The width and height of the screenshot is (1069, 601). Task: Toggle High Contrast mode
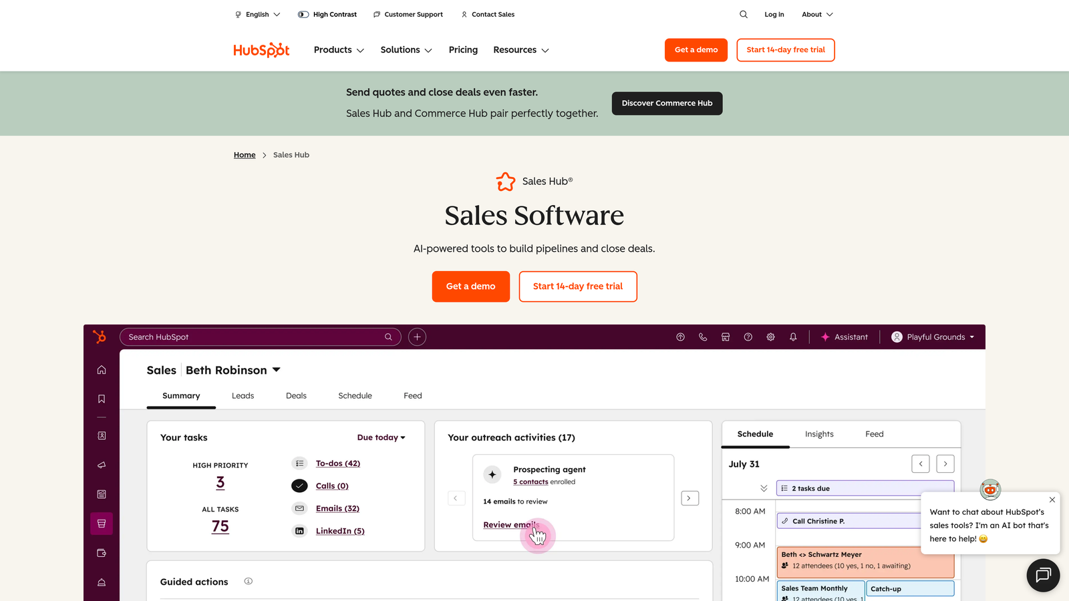point(327,14)
